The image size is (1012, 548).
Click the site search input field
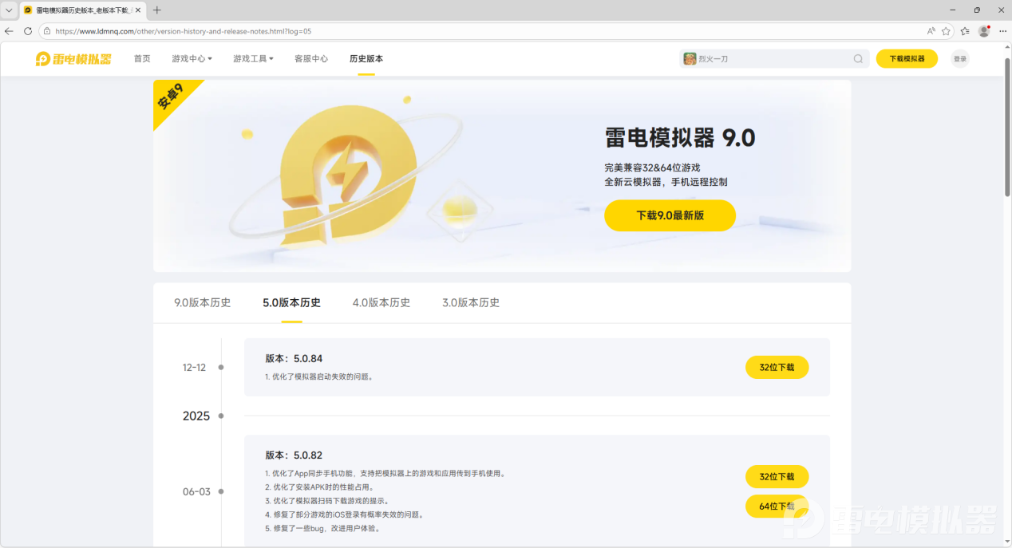point(773,59)
